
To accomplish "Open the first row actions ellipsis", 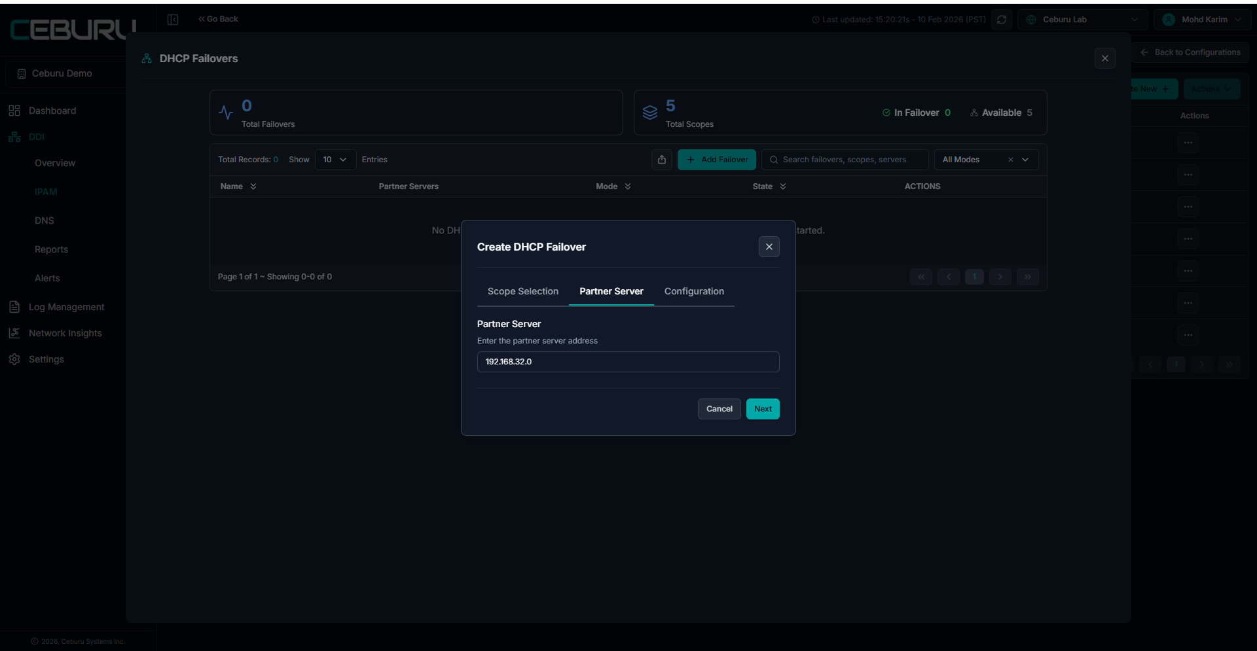I will coord(1188,143).
